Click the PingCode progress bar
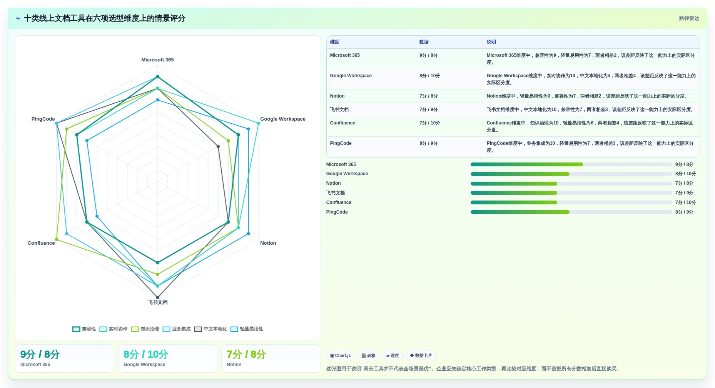Screen dimensions: 715x388 [571, 212]
